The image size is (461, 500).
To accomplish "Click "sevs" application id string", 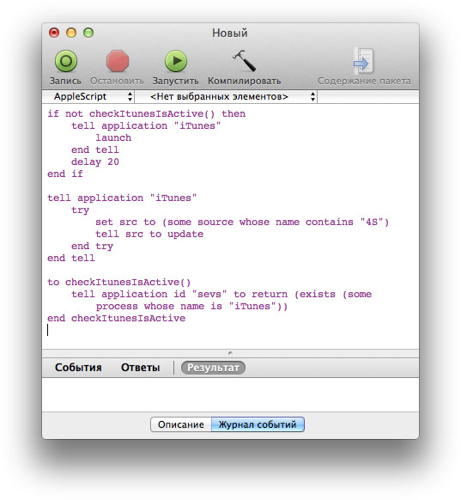I will click(209, 294).
